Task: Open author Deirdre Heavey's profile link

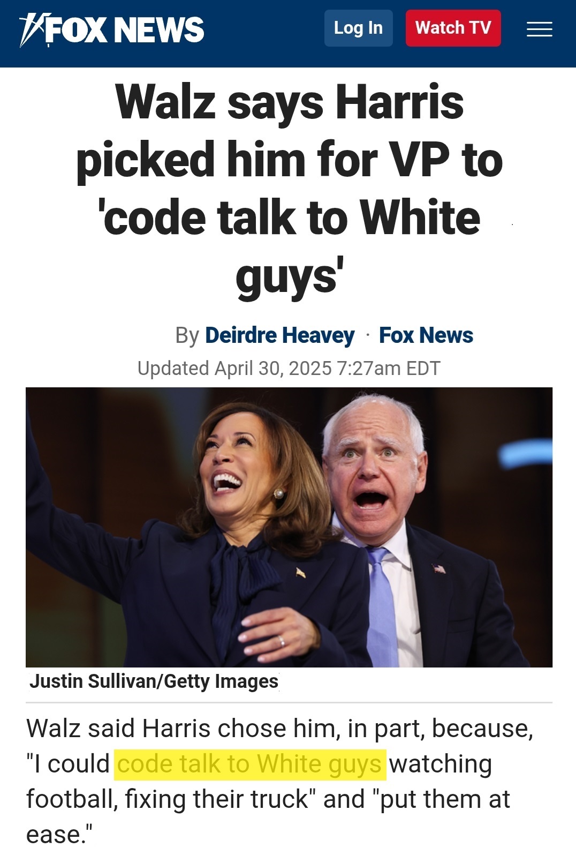Action: coord(279,335)
